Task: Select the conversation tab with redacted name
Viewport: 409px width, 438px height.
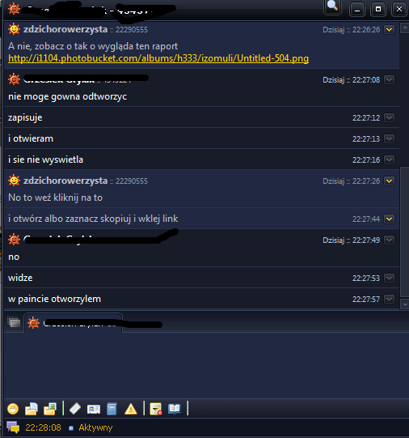Action: (74, 323)
